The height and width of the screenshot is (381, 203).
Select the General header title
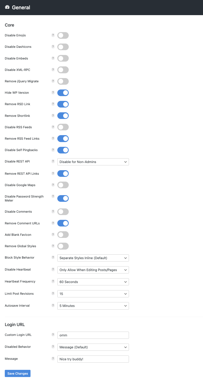click(21, 7)
